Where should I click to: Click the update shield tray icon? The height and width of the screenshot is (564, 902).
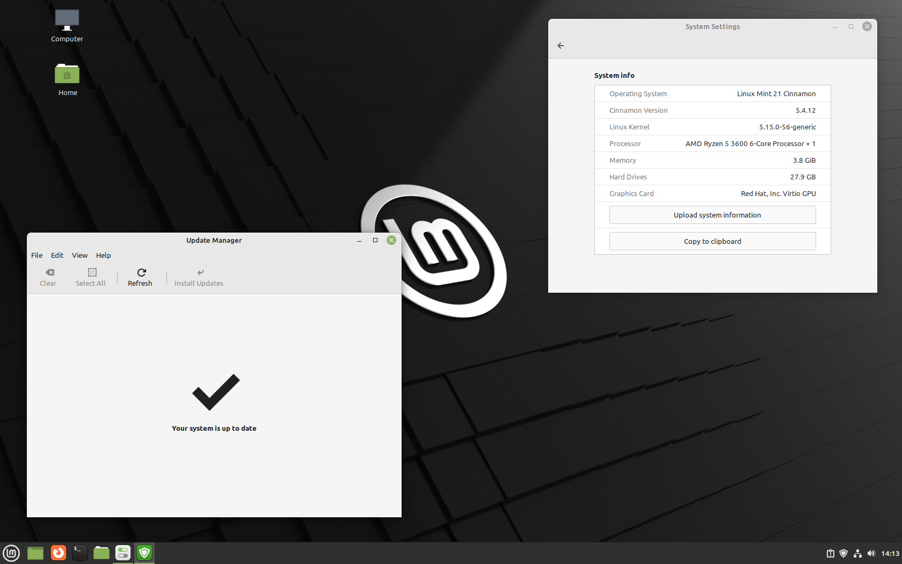click(843, 553)
